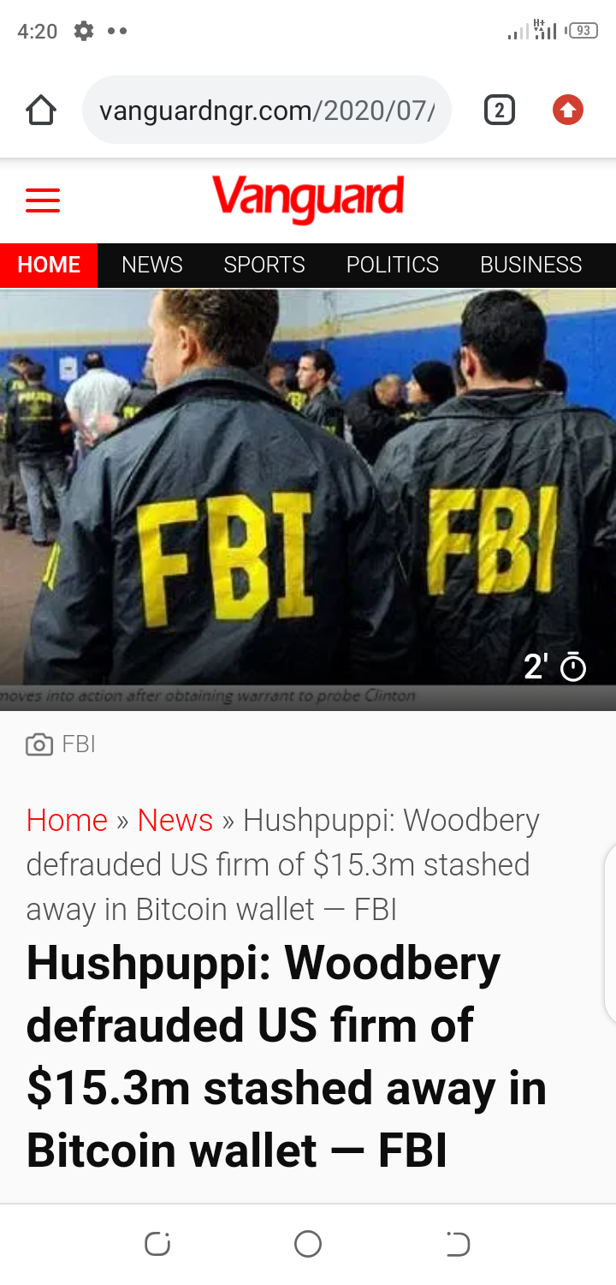Open the red hamburger menu
Image resolution: width=616 pixels, height=1285 pixels.
pos(43,200)
